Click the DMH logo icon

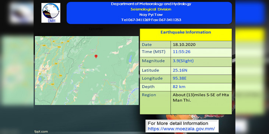pos(51,13)
